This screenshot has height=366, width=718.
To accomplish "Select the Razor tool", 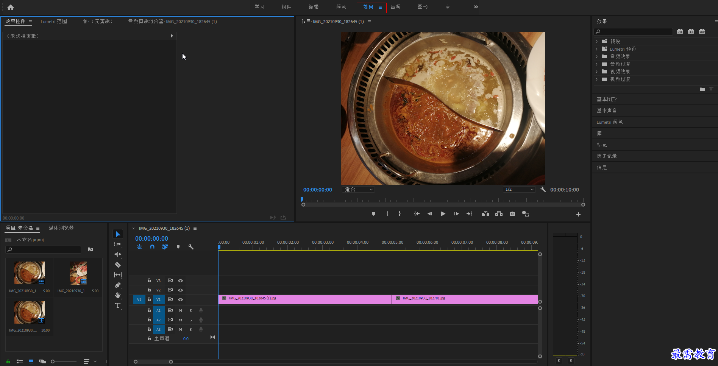I will [x=118, y=265].
